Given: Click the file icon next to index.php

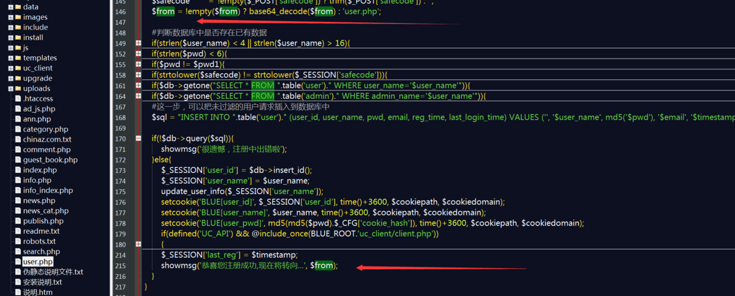Looking at the screenshot, I should point(18,170).
